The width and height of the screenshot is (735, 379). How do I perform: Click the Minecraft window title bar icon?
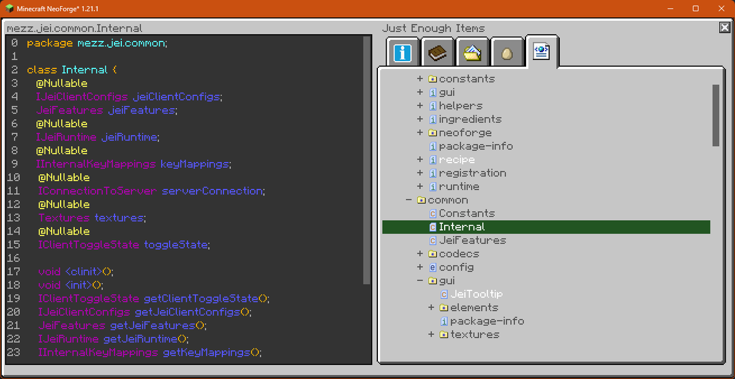10,9
